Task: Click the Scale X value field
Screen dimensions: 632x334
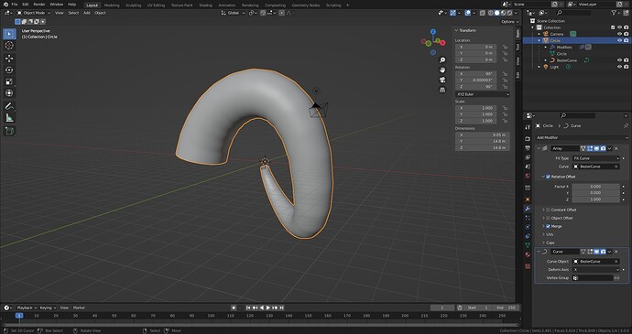Action: click(476, 108)
